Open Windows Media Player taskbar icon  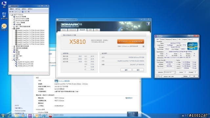click(23, 116)
